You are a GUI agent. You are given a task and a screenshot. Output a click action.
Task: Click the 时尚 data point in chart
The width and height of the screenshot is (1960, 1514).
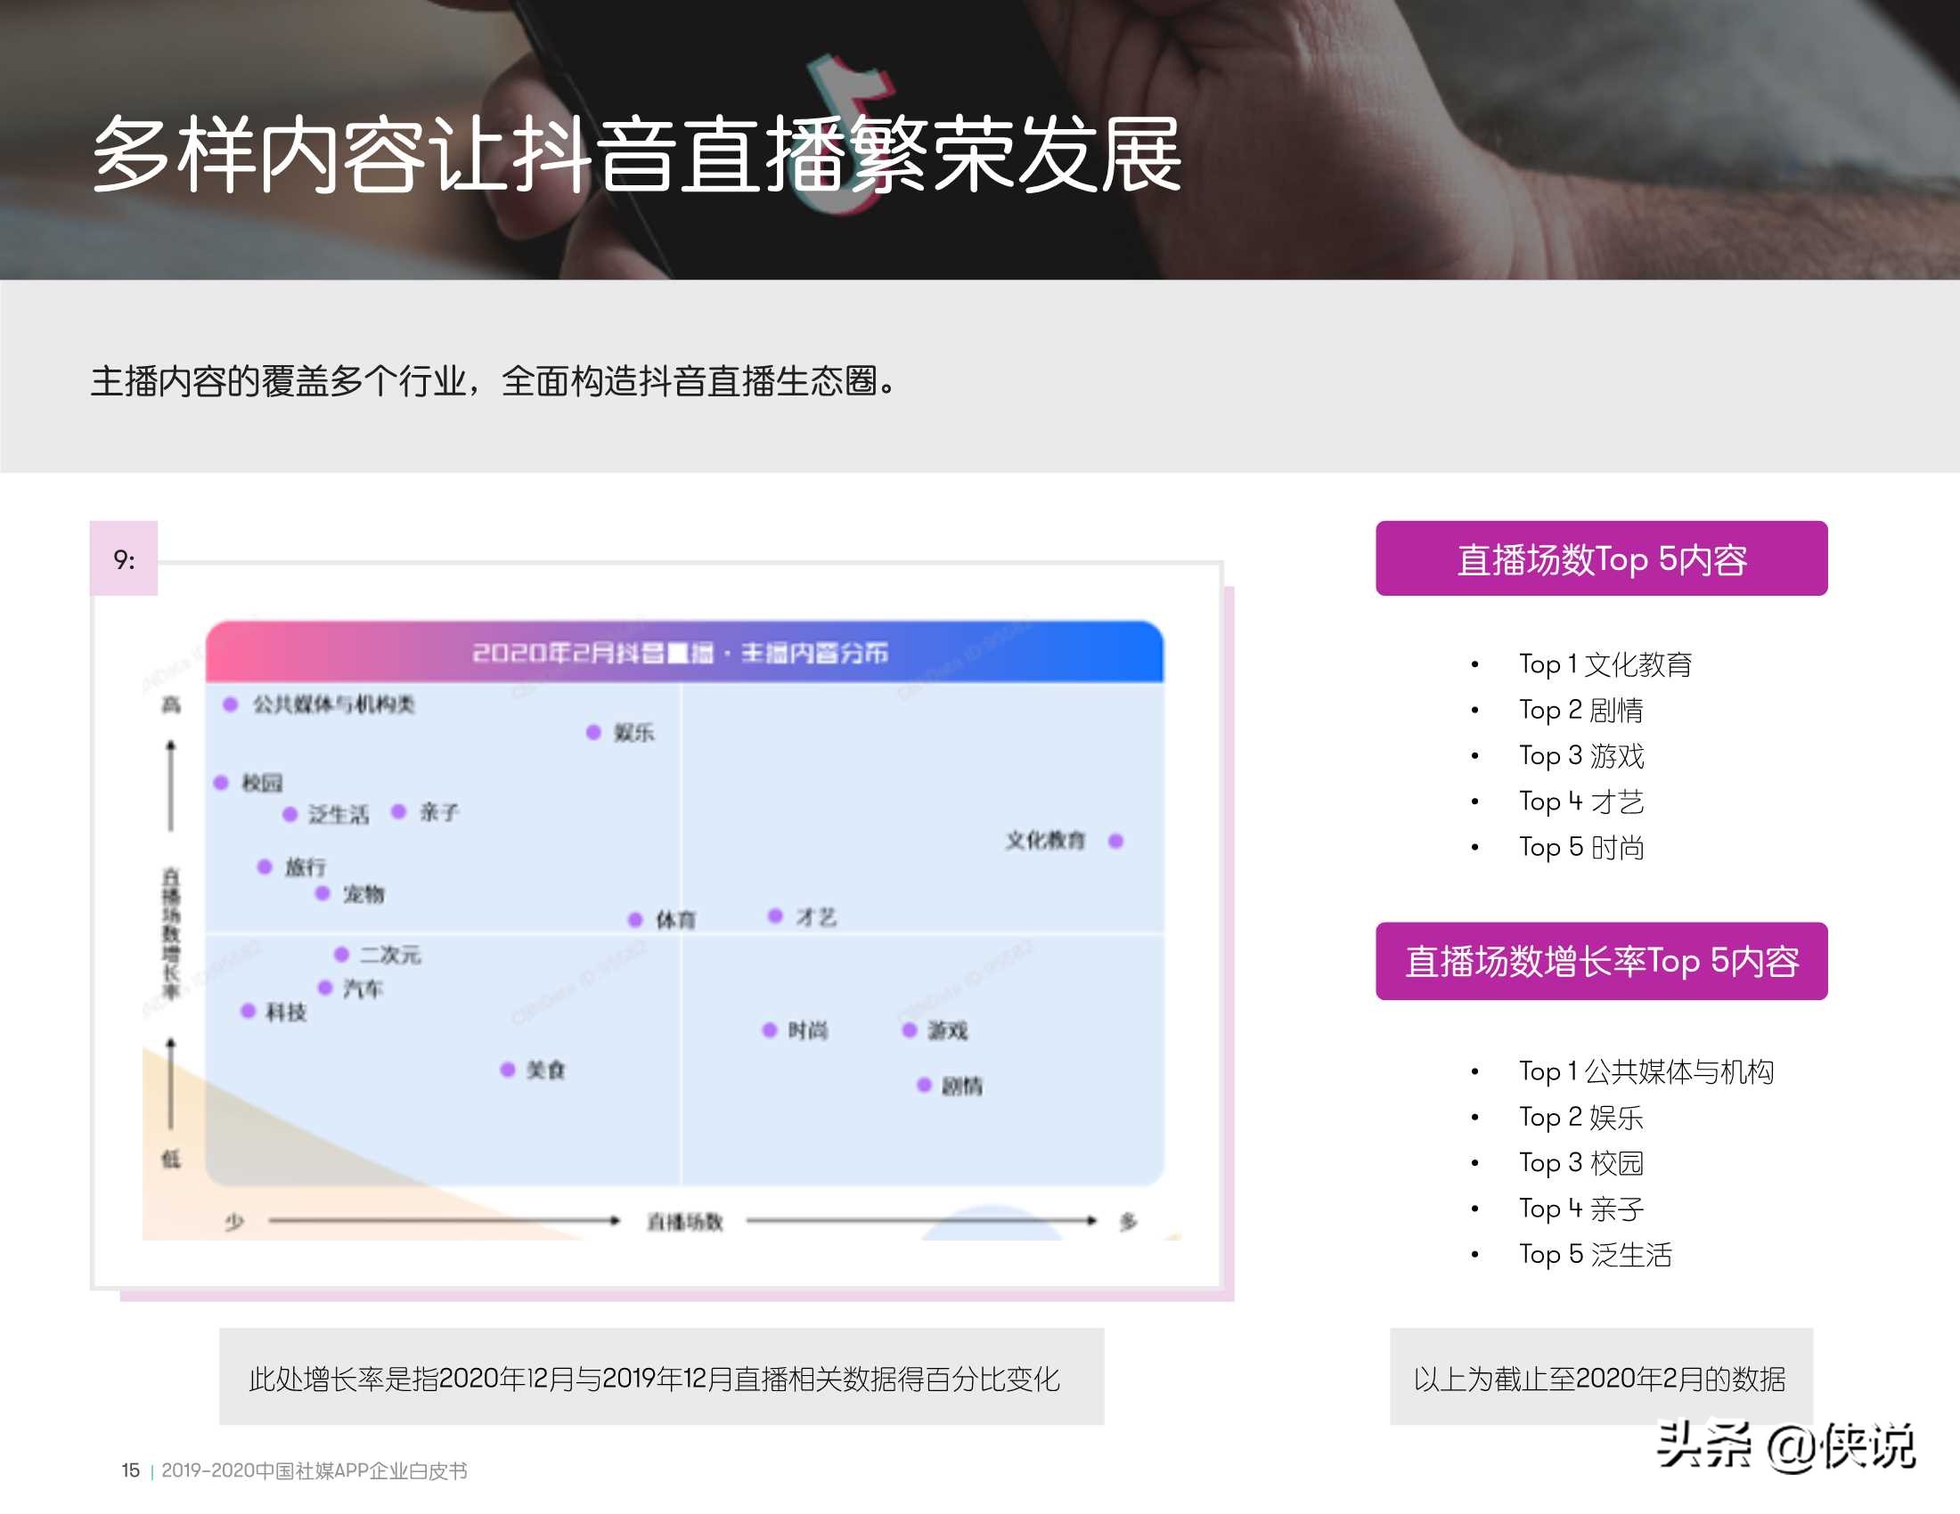[x=769, y=1030]
